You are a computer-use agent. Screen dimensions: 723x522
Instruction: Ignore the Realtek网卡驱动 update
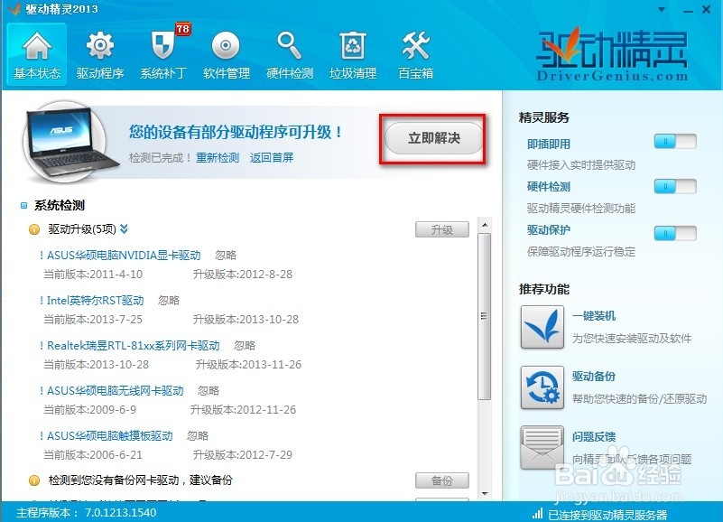pyautogui.click(x=245, y=346)
